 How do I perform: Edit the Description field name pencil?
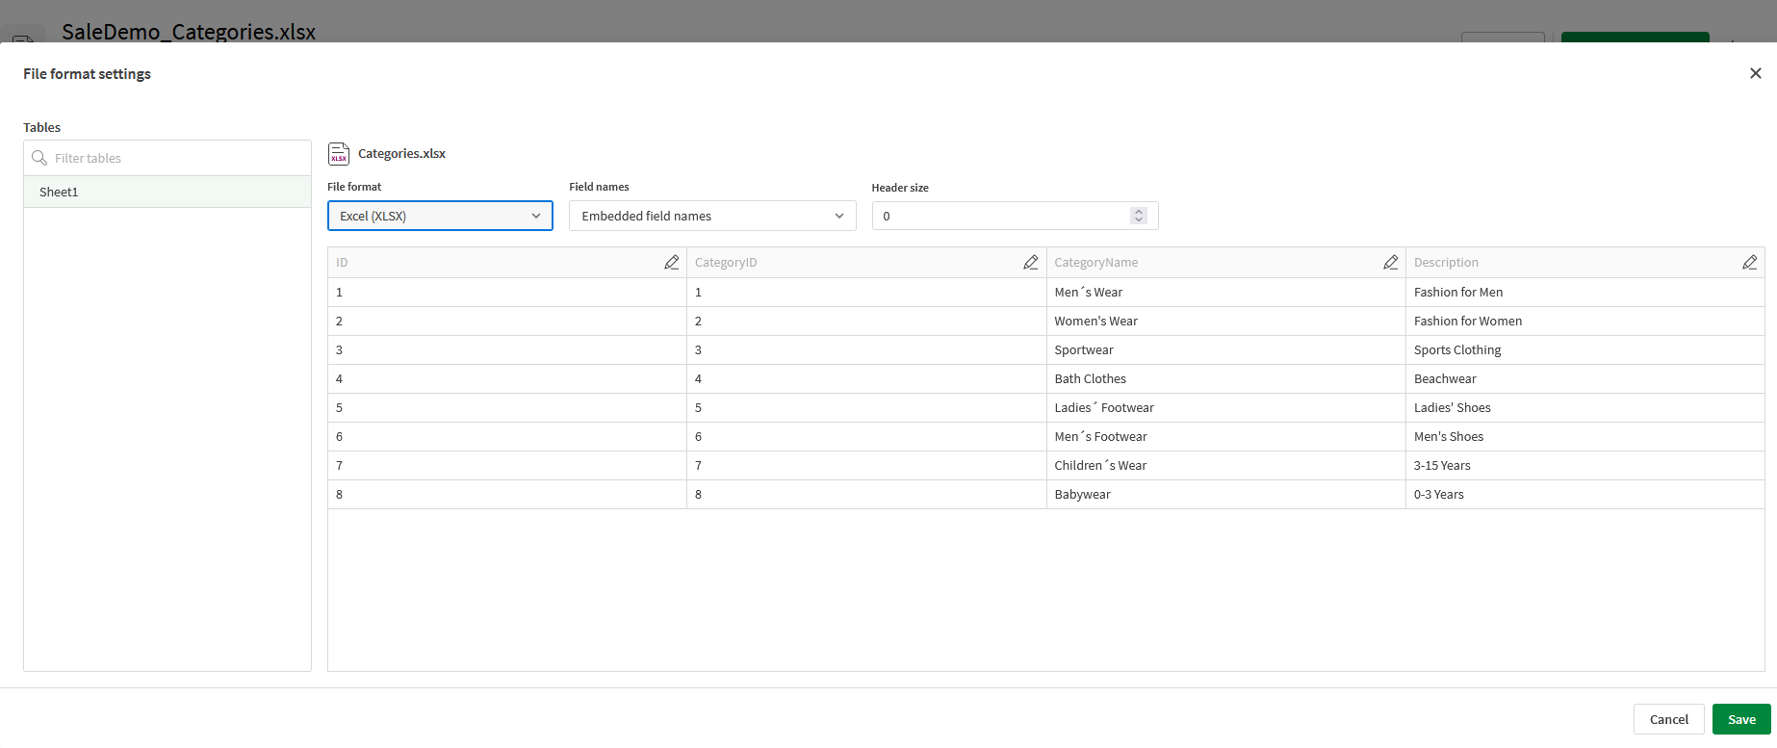click(x=1749, y=263)
